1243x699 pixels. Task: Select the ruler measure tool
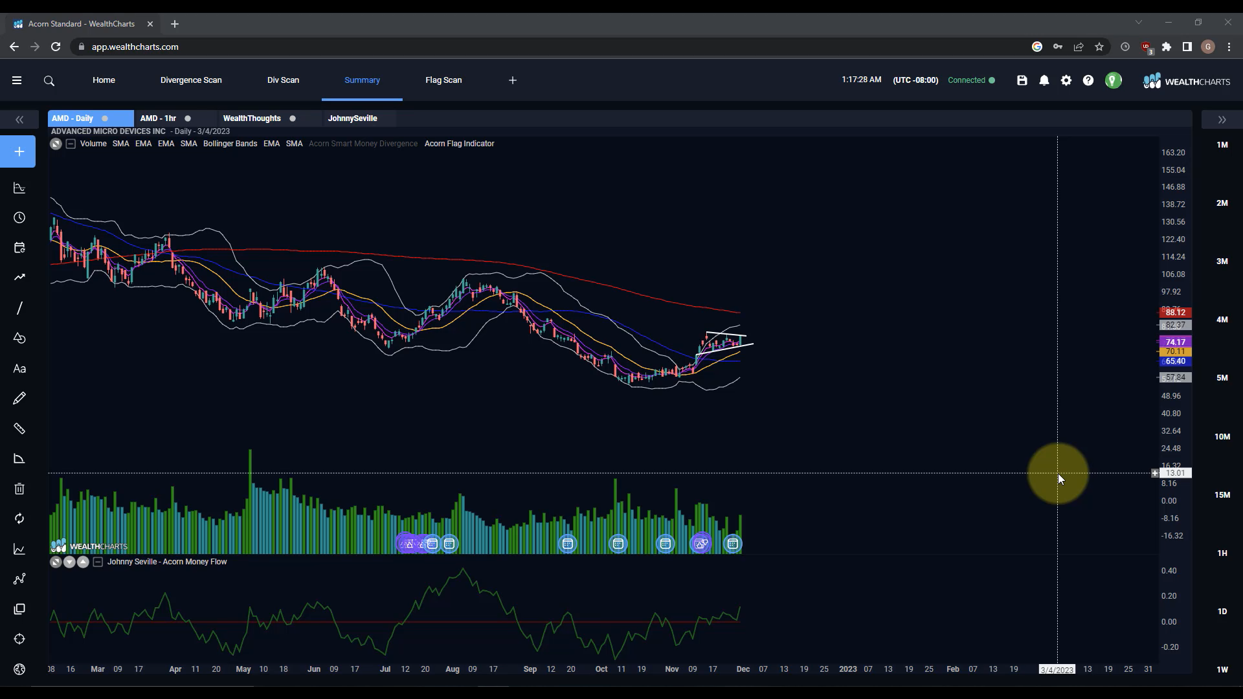pyautogui.click(x=19, y=428)
